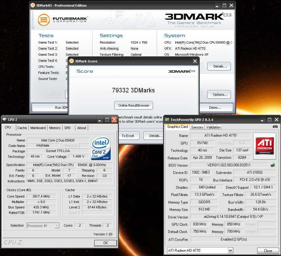Click the BIOS Version field in GPU-Z

tap(229, 165)
